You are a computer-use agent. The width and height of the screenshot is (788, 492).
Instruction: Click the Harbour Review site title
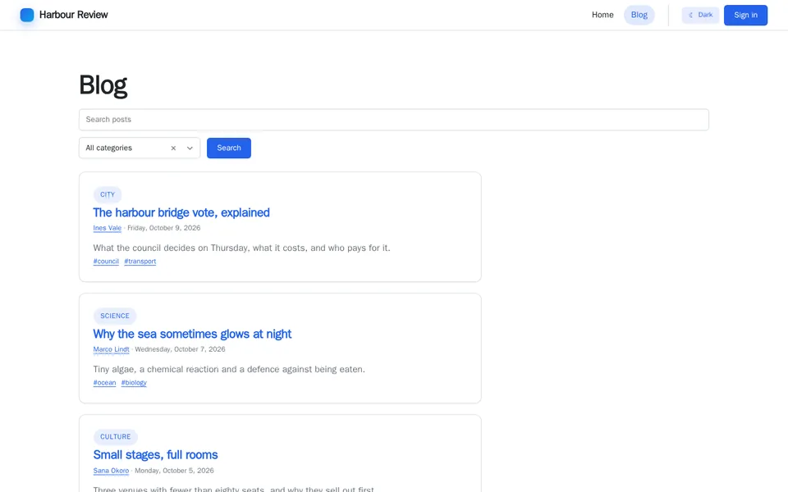[73, 15]
